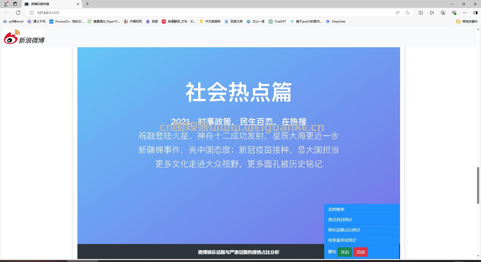The image size is (481, 262).
Task: Open the 通义千问 bookmark
Action: [x=37, y=21]
